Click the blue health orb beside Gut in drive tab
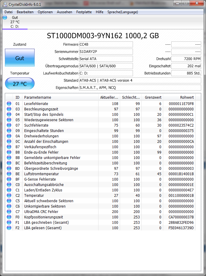Screen dimensions: 206x276 pyautogui.click(x=5, y=17)
